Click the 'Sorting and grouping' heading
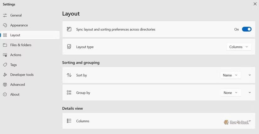259x134 pixels. [81, 63]
